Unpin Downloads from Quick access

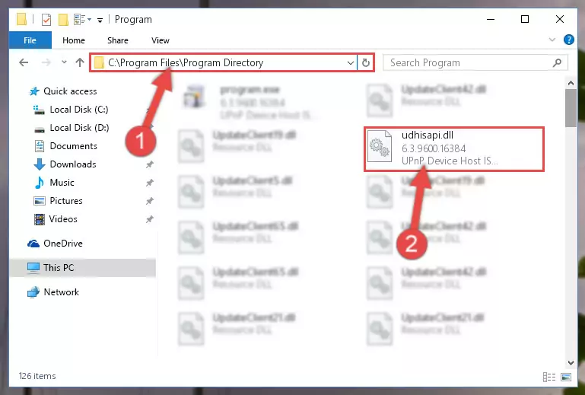tap(149, 164)
